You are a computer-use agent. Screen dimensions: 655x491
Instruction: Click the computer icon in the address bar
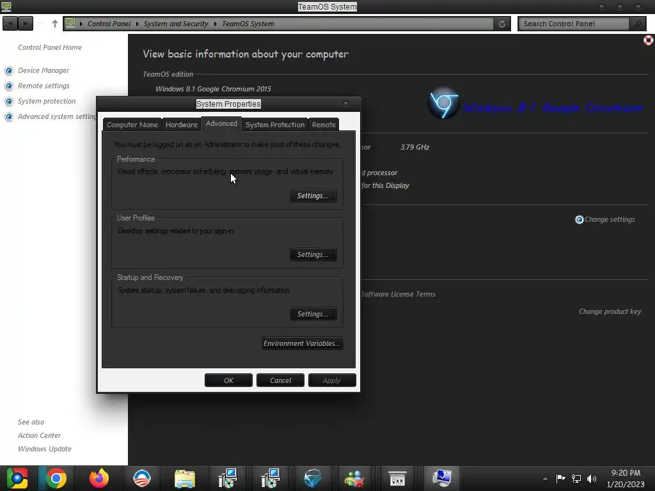70,24
